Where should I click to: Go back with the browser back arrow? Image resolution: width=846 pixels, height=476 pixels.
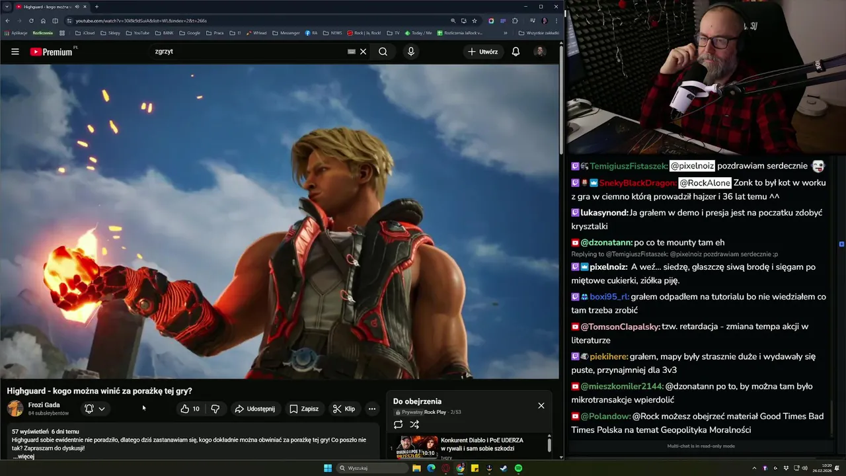[7, 20]
